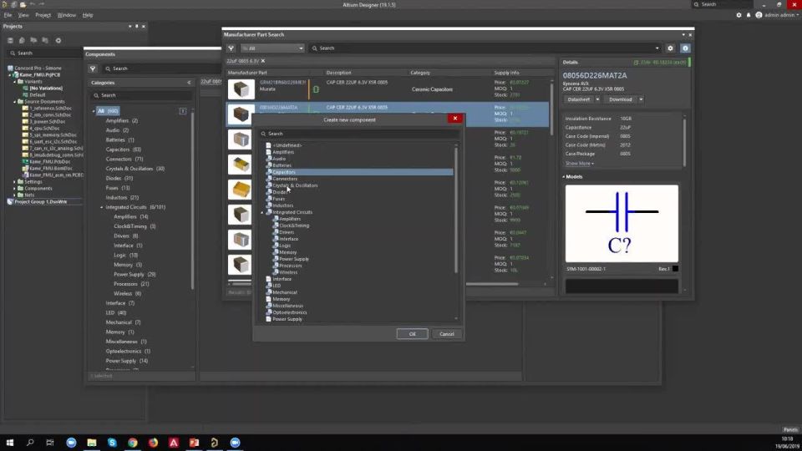Collapse the Models section
Image resolution: width=802 pixels, height=451 pixels.
pos(564,176)
